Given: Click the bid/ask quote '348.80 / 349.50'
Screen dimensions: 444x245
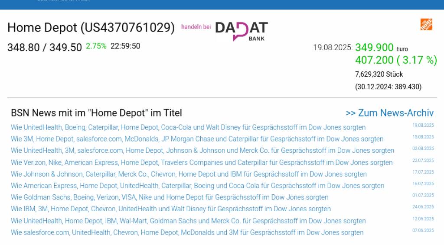Looking at the screenshot, I should click(45, 48).
